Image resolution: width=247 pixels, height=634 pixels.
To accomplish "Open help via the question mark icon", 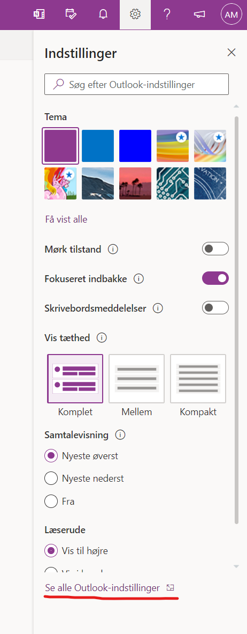I will tap(167, 14).
